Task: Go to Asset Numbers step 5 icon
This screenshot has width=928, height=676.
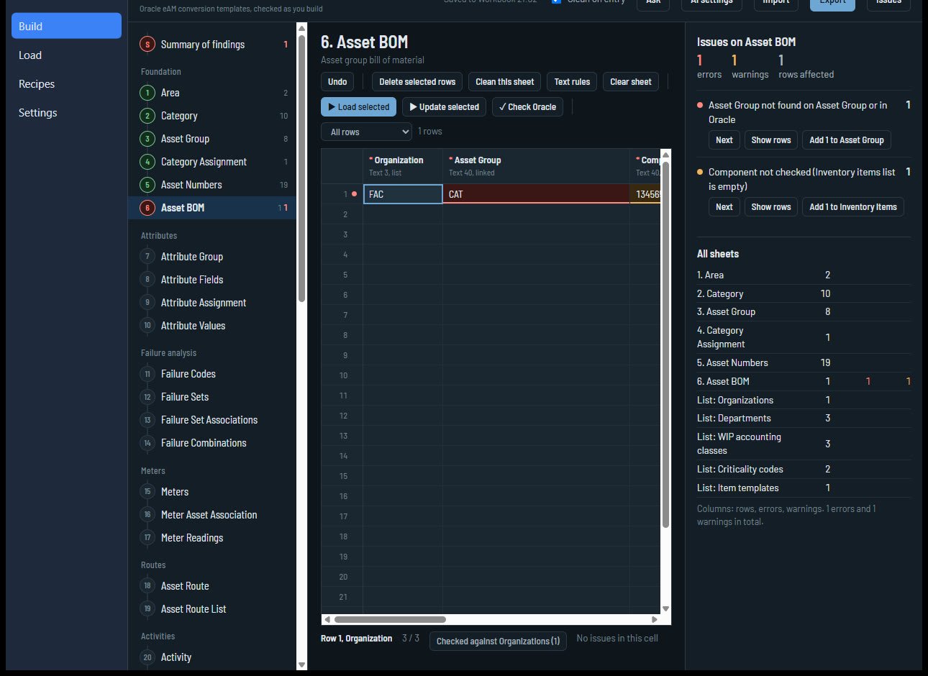Action: 147,185
